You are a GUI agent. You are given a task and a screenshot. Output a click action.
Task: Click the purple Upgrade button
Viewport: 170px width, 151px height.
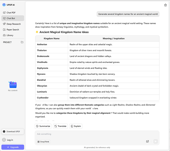13,147
